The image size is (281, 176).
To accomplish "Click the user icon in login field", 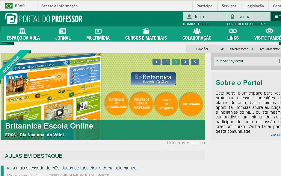I will [189, 17].
